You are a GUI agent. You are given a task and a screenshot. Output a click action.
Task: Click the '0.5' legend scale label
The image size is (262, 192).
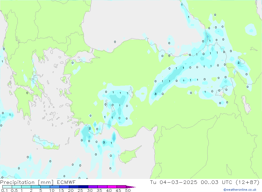click(x=14, y=190)
